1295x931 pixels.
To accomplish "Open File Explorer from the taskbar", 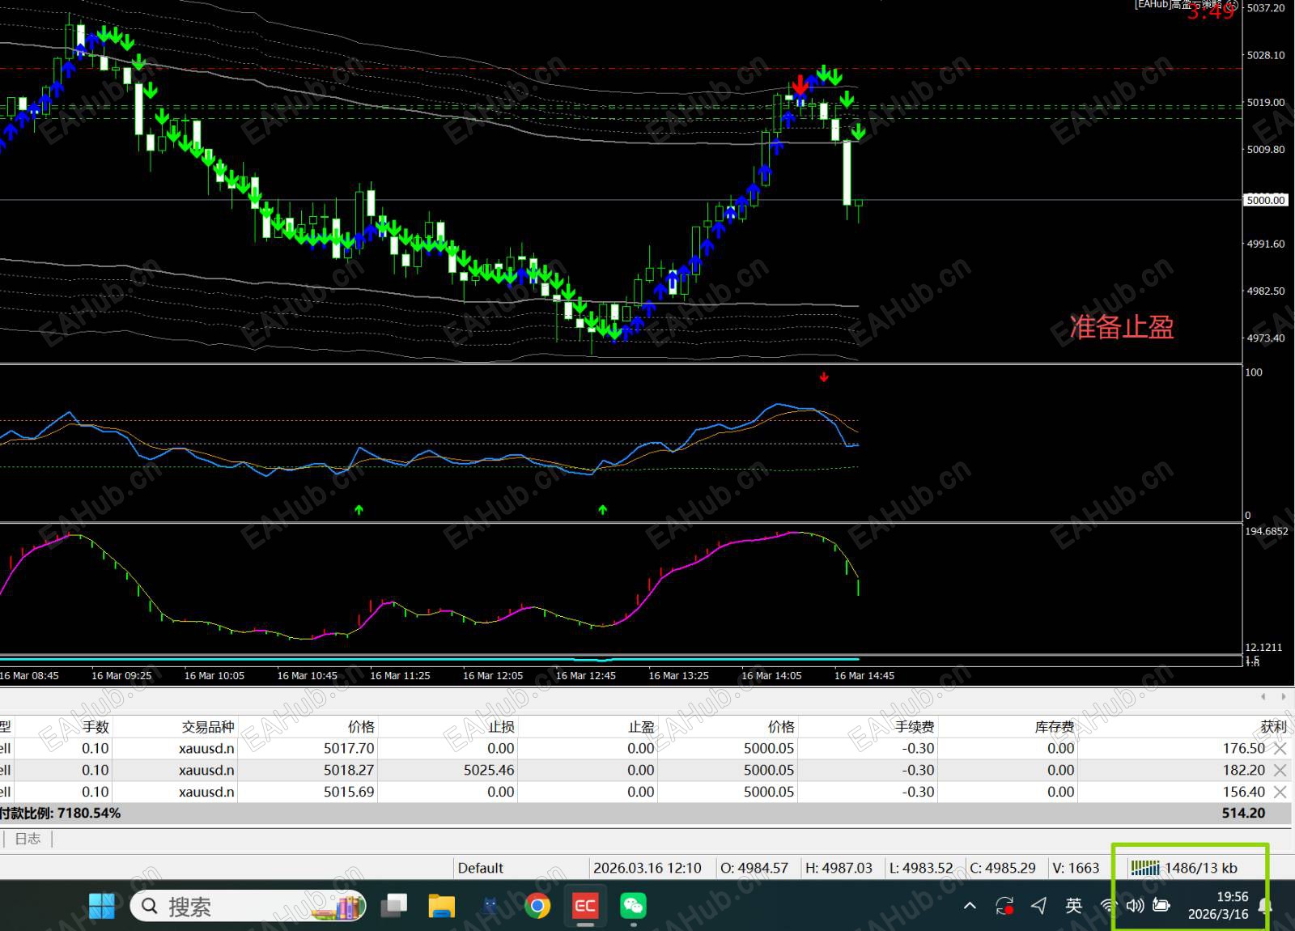I will pos(442,906).
